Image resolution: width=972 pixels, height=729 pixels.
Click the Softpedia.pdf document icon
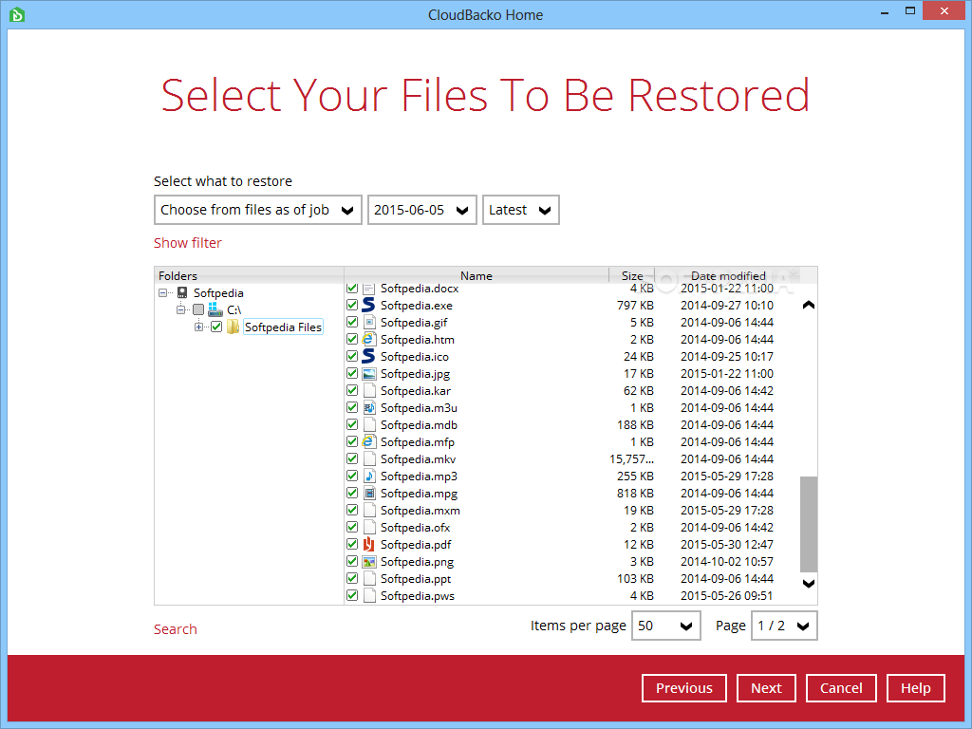[369, 544]
